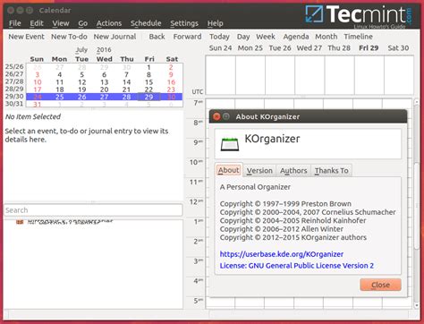This screenshot has height=324, width=424.
Task: Select the About tab
Action: [229, 170]
